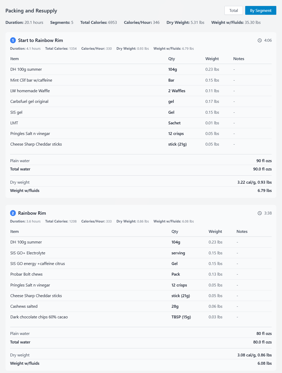The width and height of the screenshot is (282, 373).
Task: Click the Duration 20.1 hours summary stat
Action: click(24, 23)
